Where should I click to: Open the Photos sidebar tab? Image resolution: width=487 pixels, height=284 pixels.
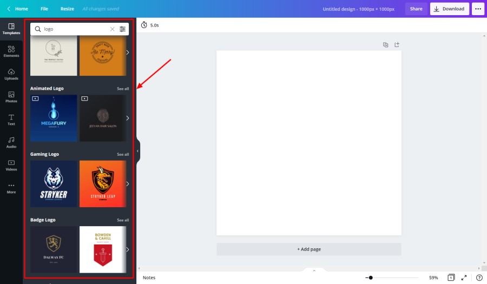(11, 97)
